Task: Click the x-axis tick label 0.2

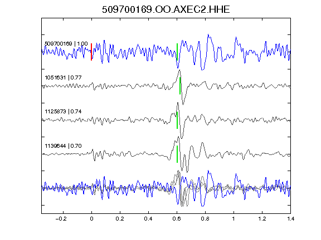Action: 120,219
